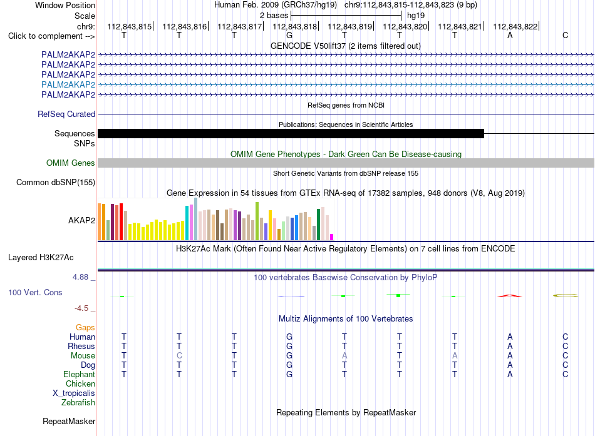Click the black Sequences publication bar
This screenshot has height=436, width=595.
tap(291, 133)
